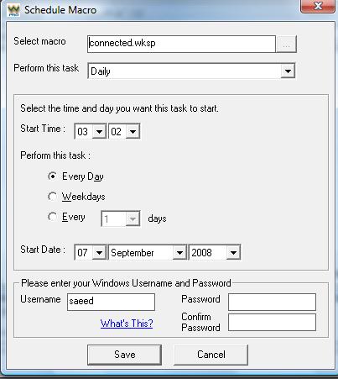This screenshot has height=379, width=338.
Task: Focus the Select macro text field
Action: pyautogui.click(x=181, y=44)
